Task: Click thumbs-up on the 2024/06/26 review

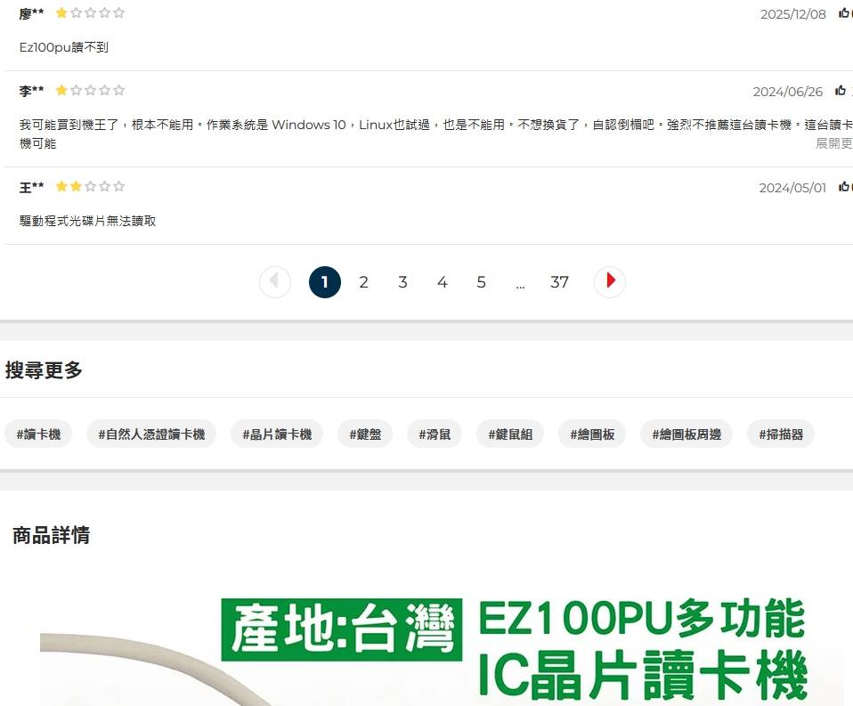Action: click(840, 91)
